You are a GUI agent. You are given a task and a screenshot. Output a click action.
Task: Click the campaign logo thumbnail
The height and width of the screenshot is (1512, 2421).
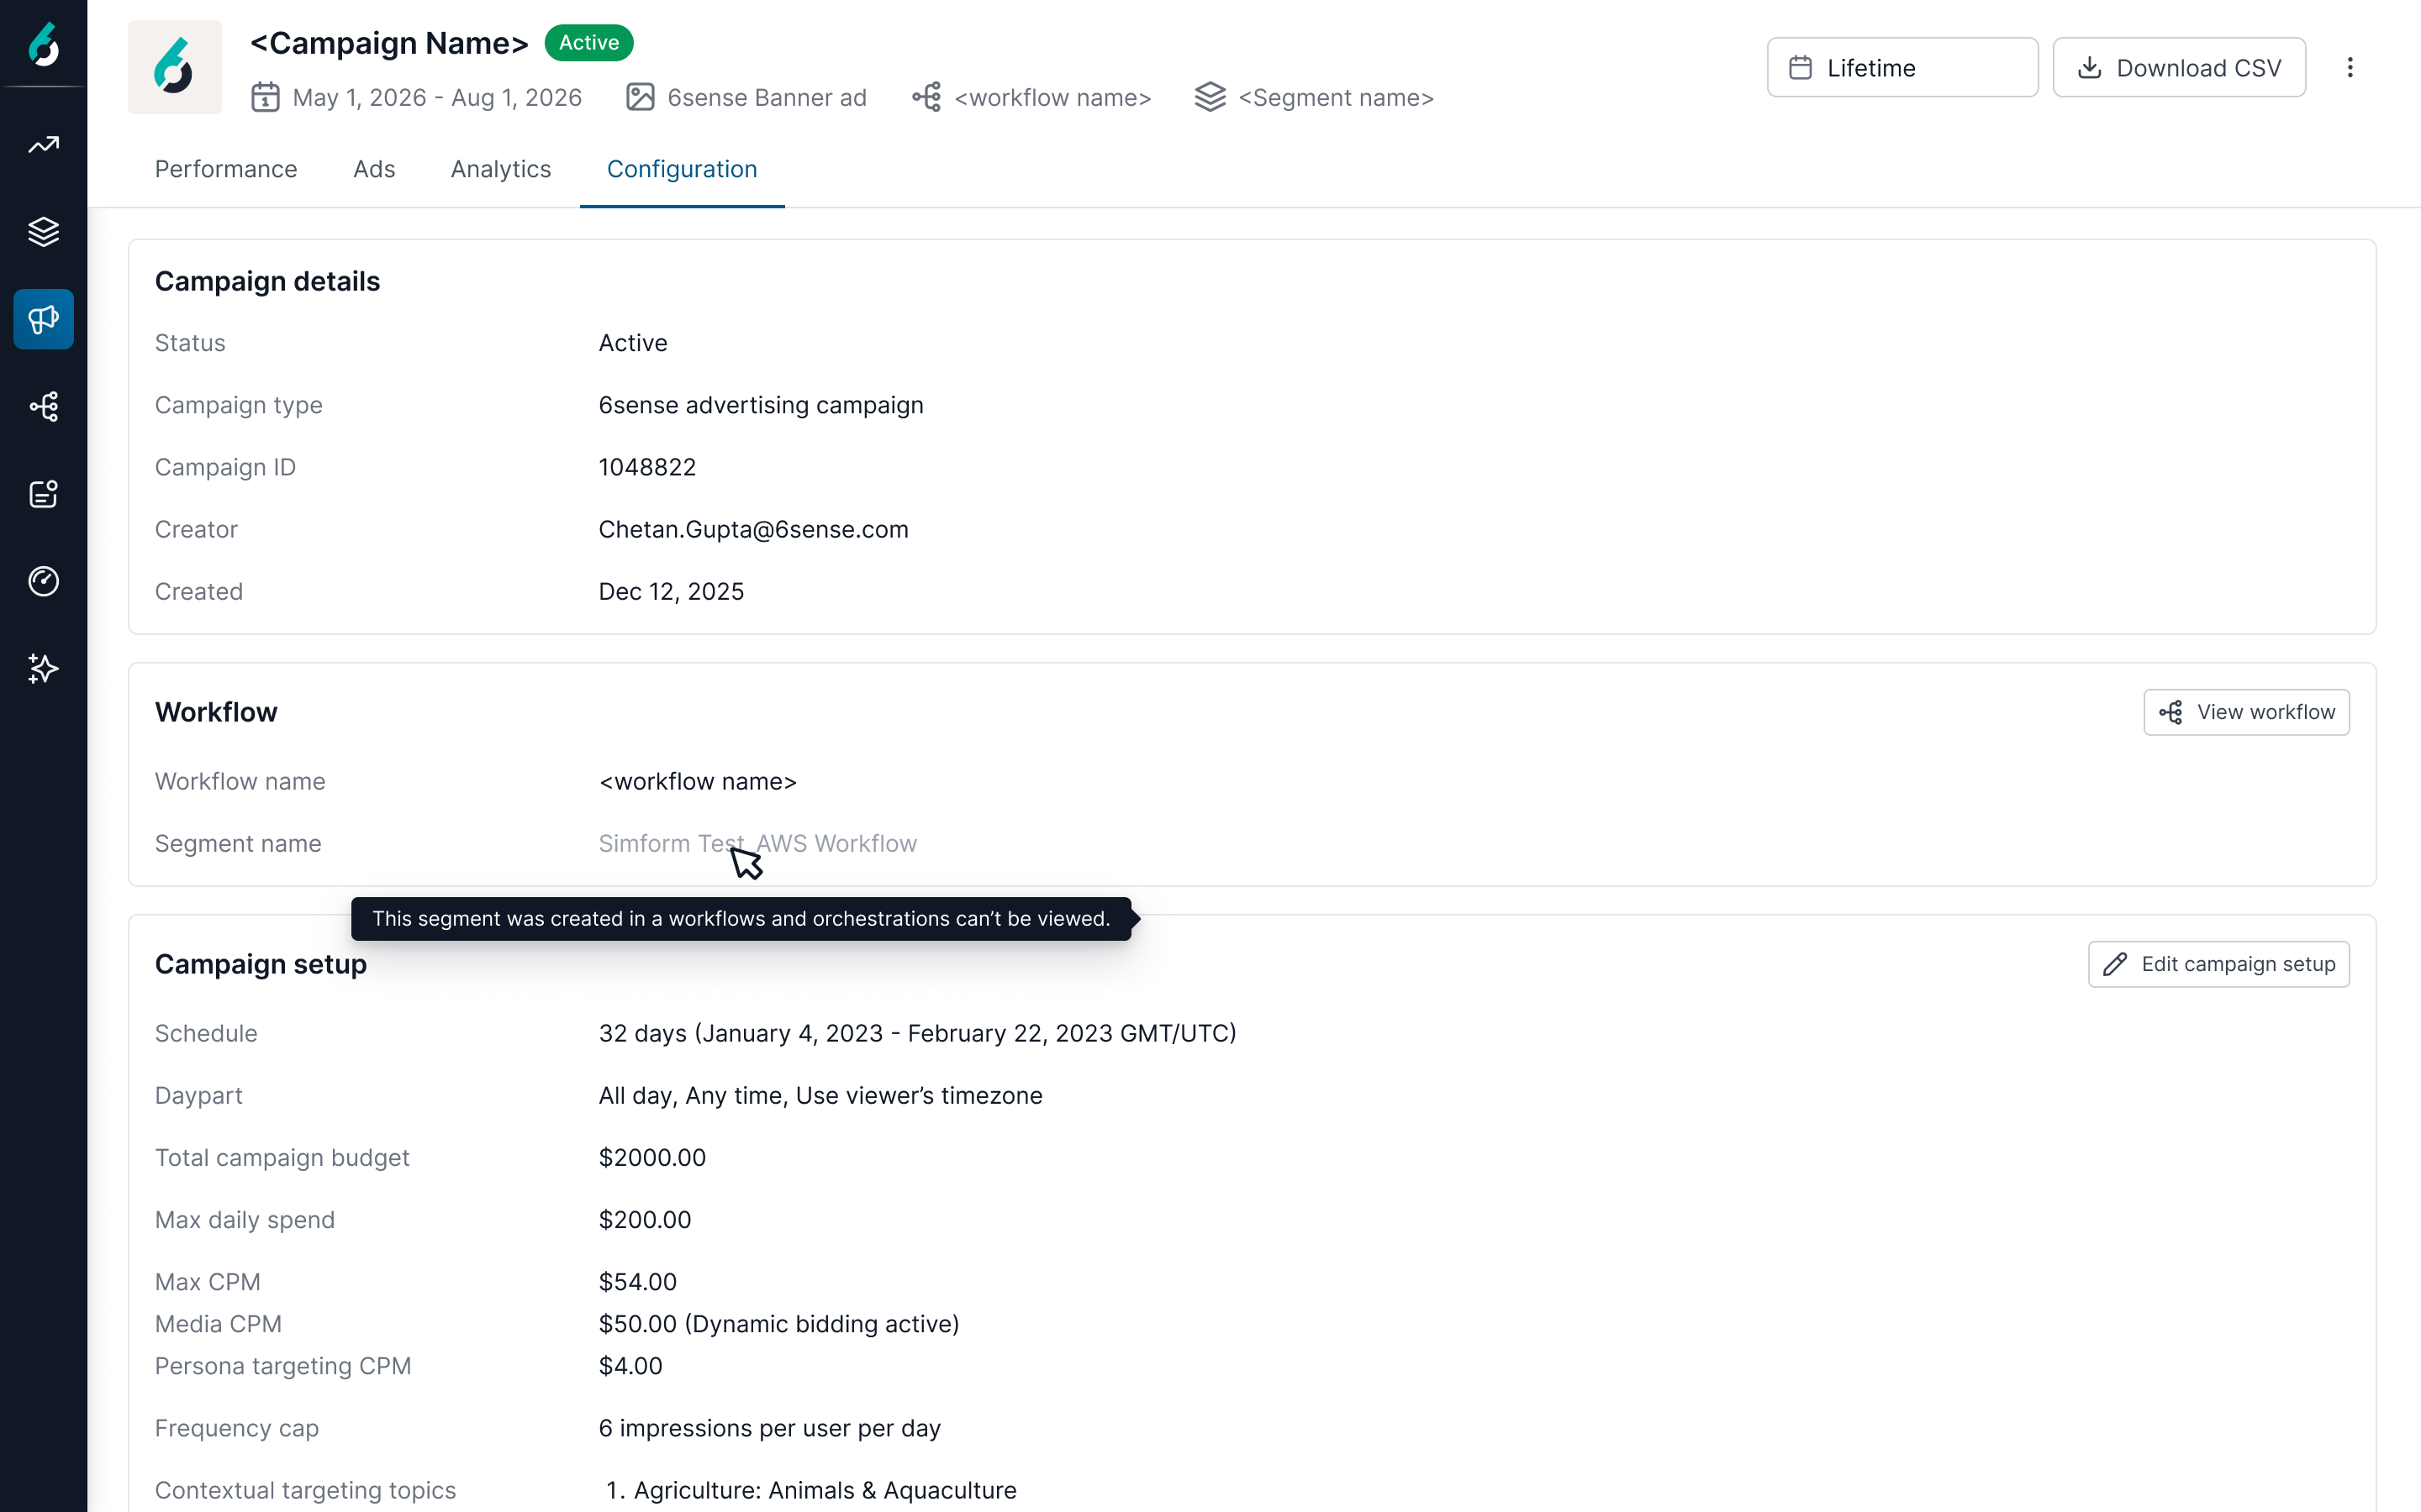coord(175,67)
